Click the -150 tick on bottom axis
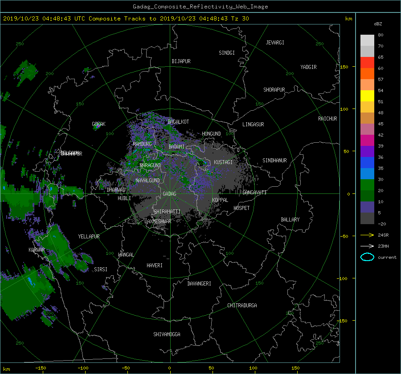401x374 pixels. [41, 368]
